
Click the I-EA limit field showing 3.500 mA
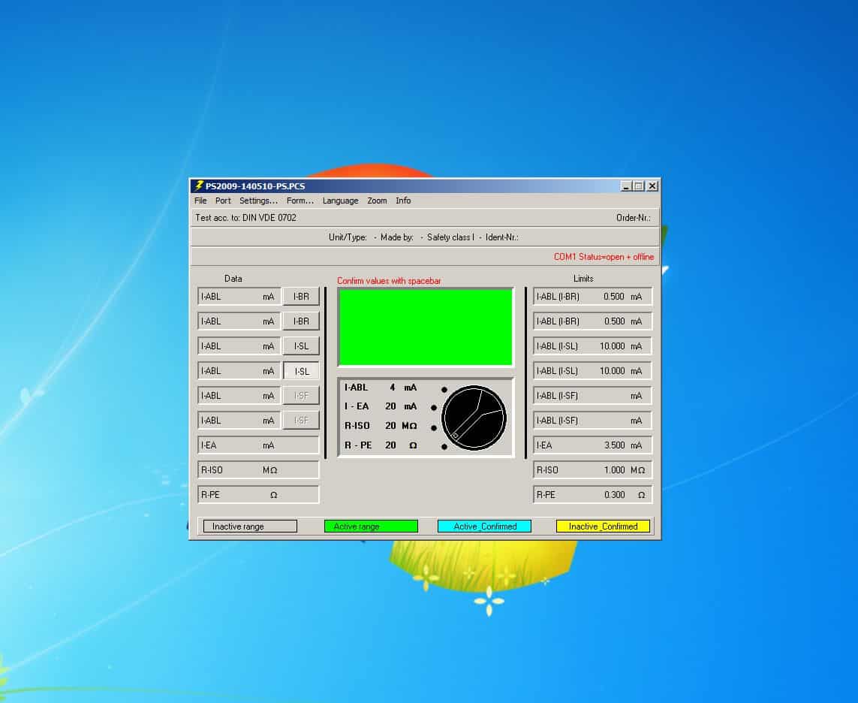point(592,445)
